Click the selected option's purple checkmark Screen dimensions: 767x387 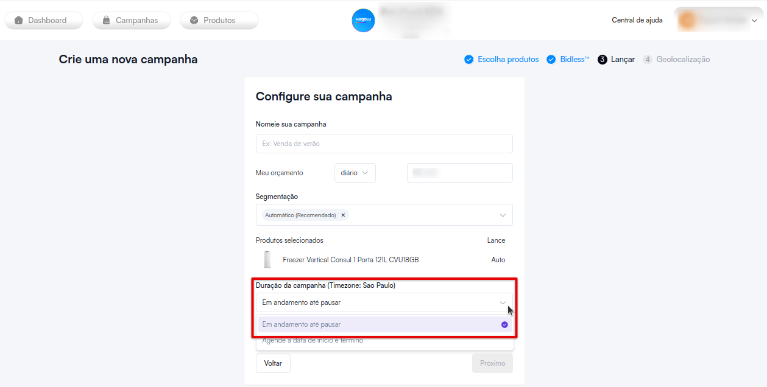click(x=504, y=324)
